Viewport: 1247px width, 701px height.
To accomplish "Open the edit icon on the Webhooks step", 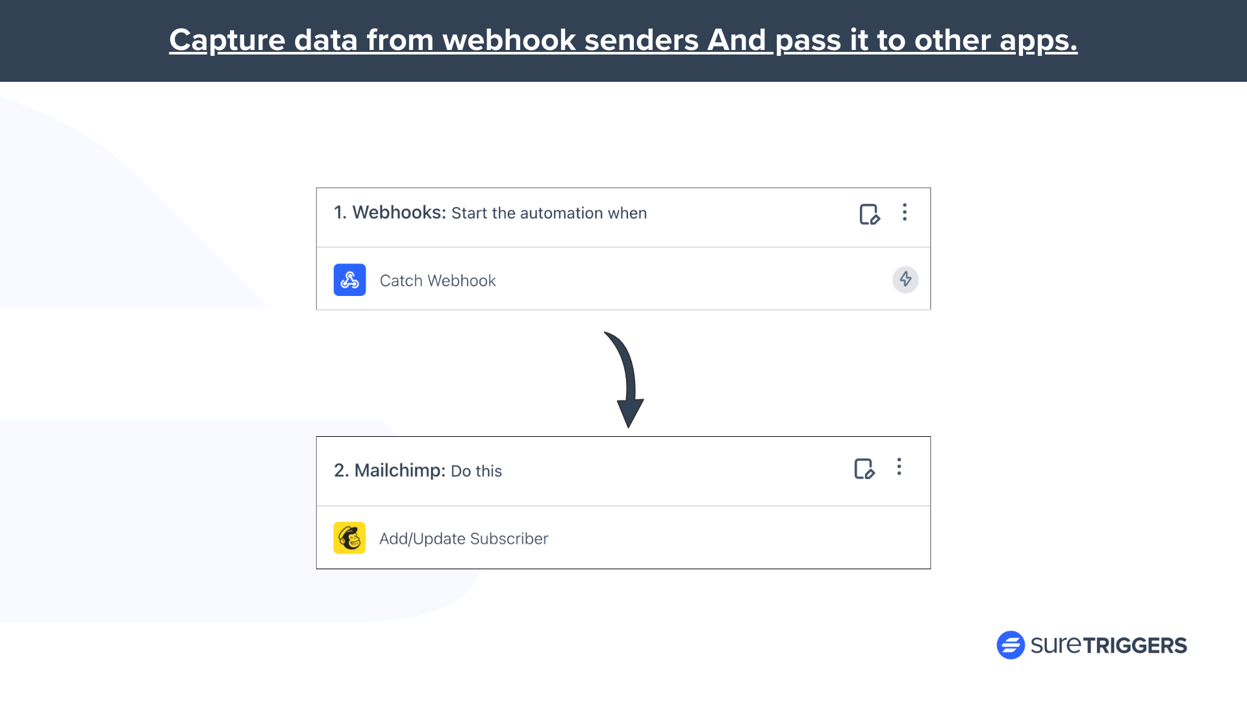I will tap(870, 214).
